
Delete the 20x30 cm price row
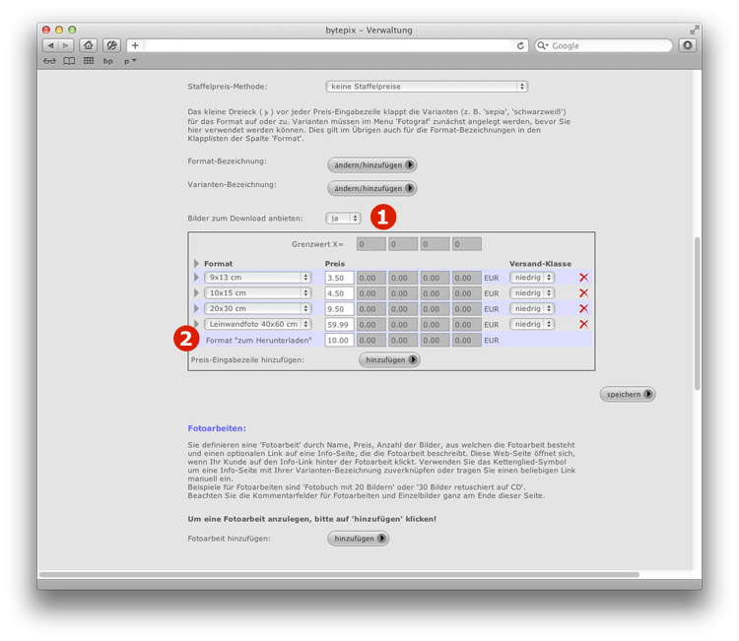583,308
